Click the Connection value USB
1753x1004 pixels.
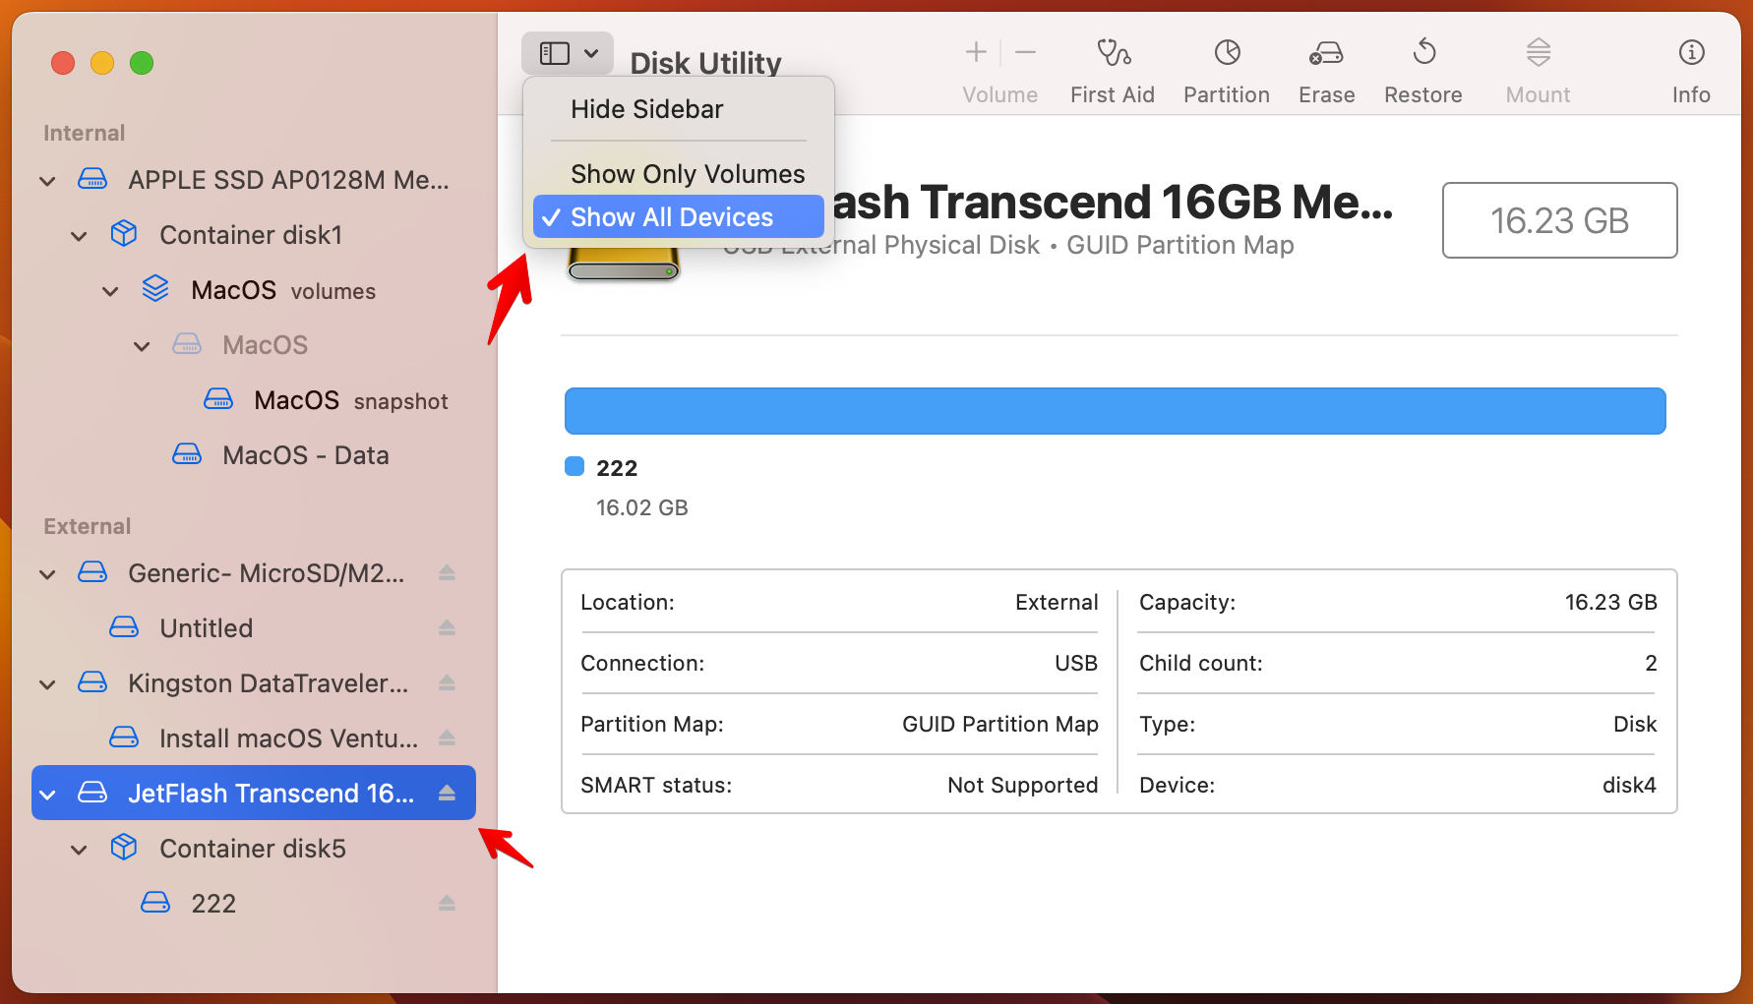1075,664
